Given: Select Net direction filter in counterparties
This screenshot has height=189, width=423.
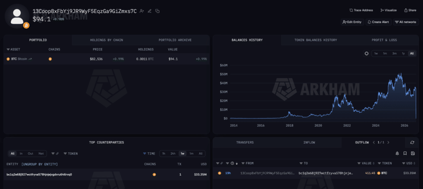Looking at the screenshot, I should [41, 154].
